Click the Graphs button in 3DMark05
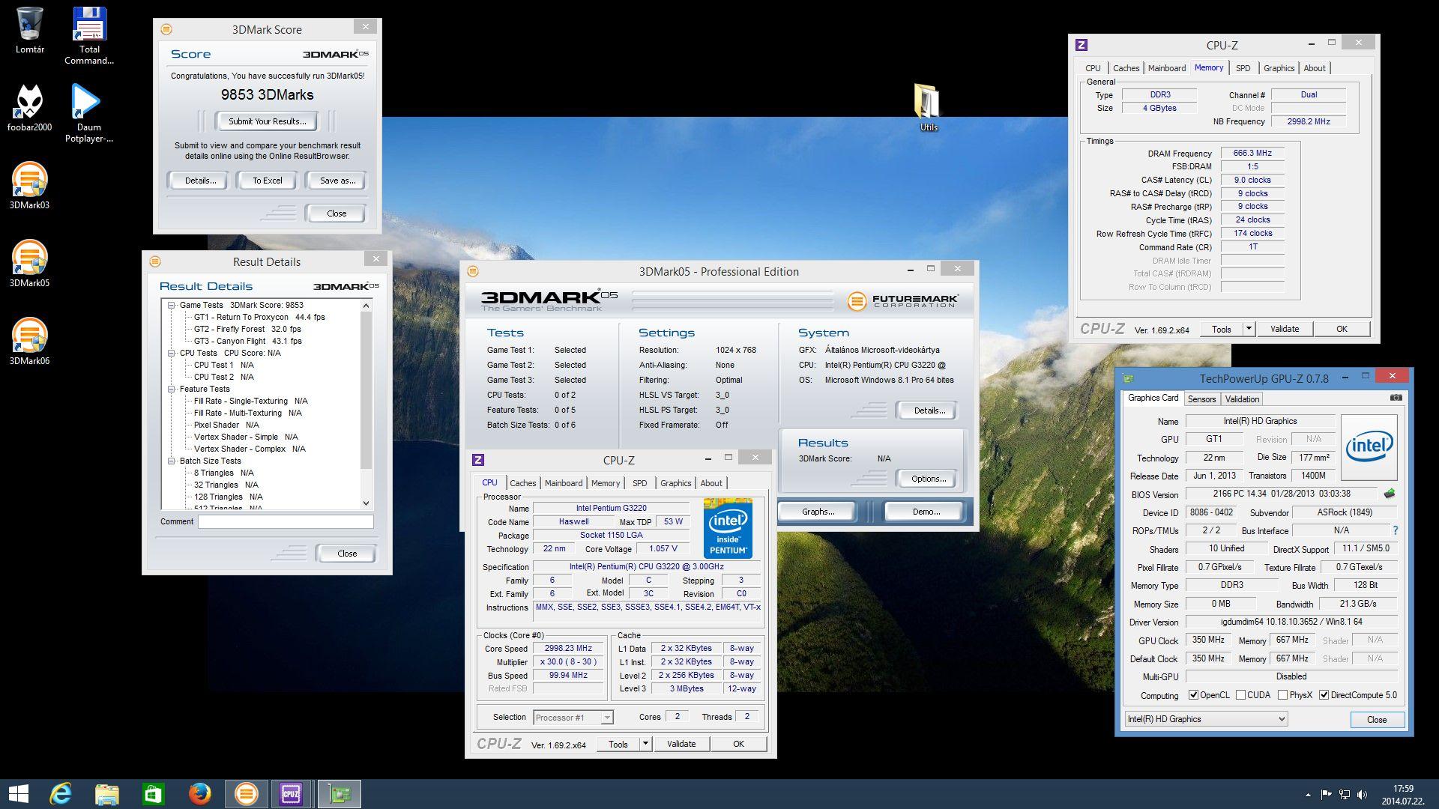The height and width of the screenshot is (809, 1439). (817, 512)
